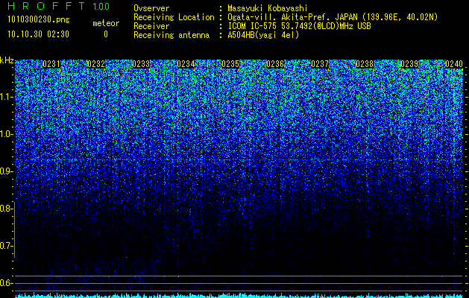Click the 1.0 frequency axis label
Viewport: 469px width, 298px height.
pos(6,134)
